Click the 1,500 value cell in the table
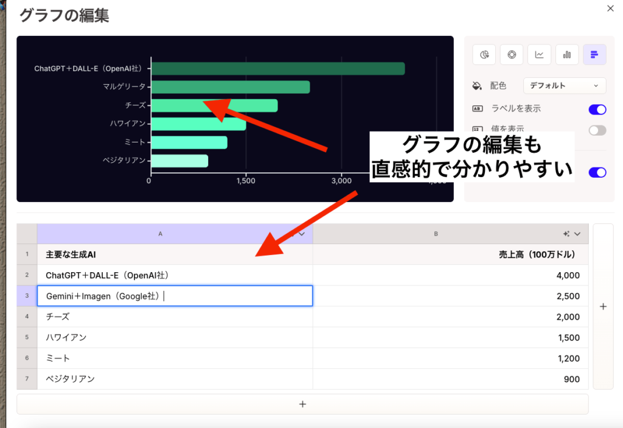This screenshot has width=623, height=428. point(451,337)
